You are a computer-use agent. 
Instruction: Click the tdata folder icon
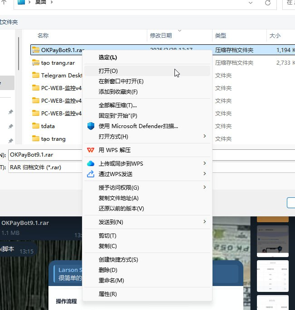(x=36, y=126)
